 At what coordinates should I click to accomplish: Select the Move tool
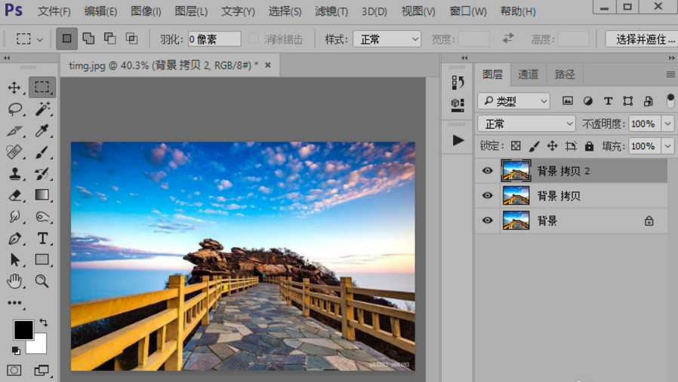tap(14, 87)
